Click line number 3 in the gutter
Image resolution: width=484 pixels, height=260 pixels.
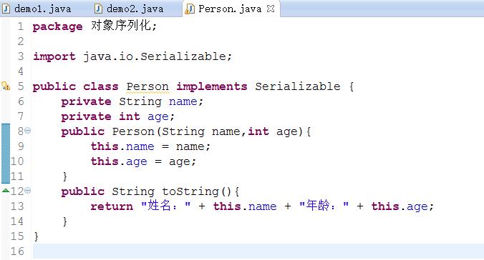[x=20, y=56]
